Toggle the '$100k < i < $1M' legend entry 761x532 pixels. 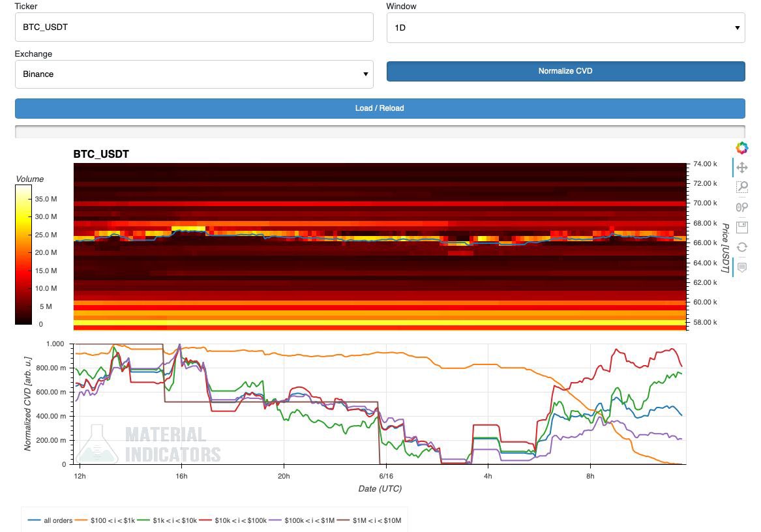(302, 520)
